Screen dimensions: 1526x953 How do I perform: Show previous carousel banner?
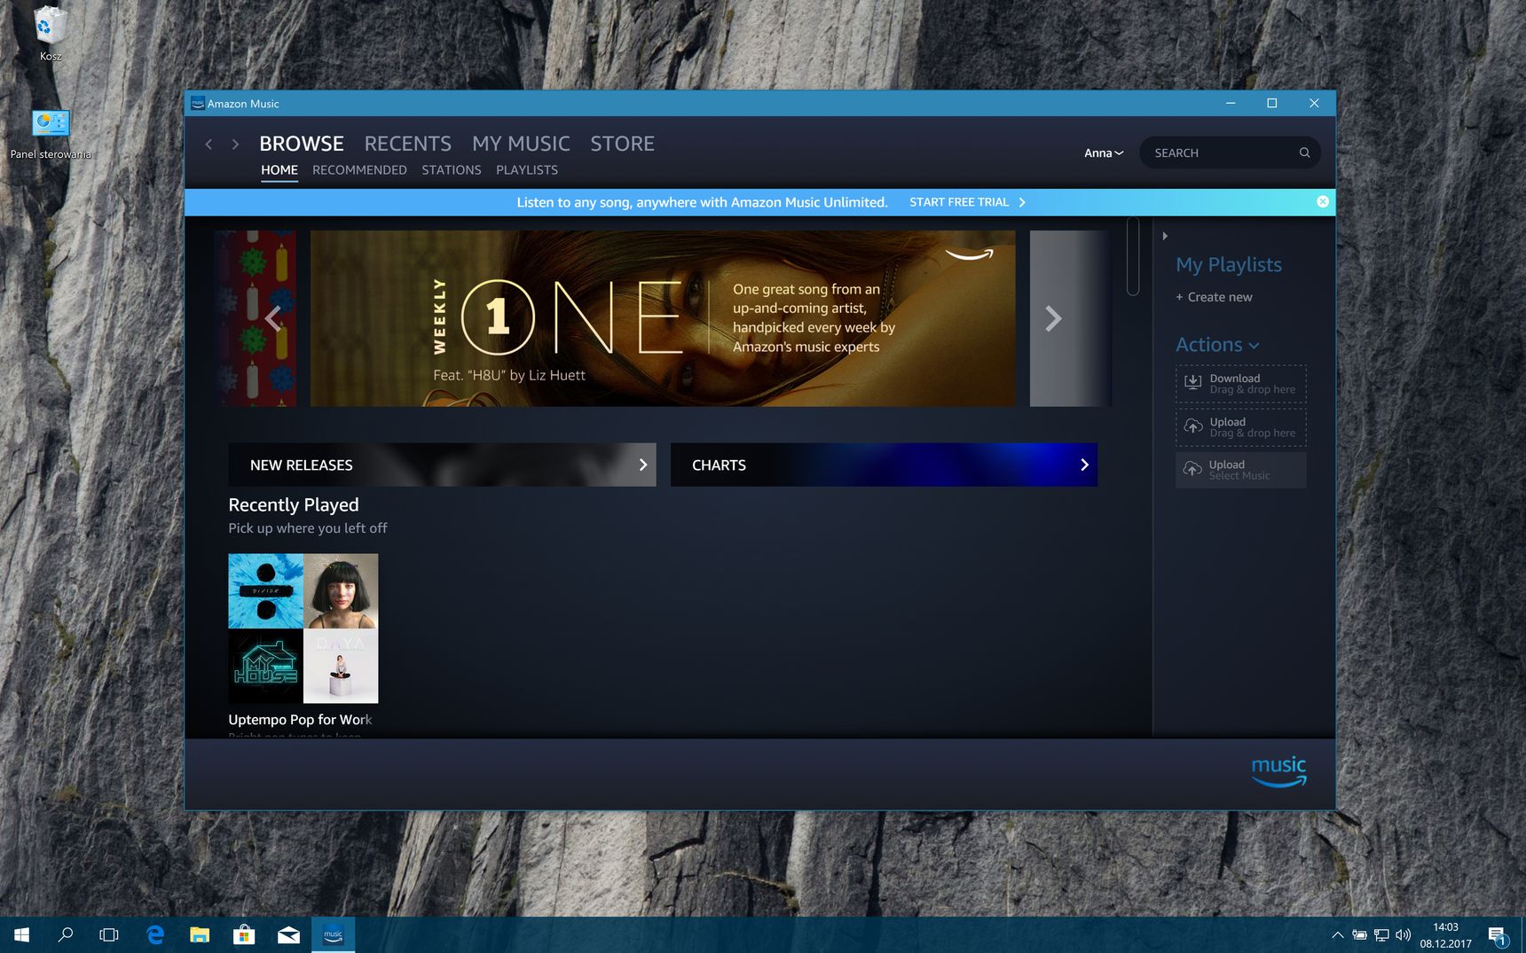click(x=273, y=318)
